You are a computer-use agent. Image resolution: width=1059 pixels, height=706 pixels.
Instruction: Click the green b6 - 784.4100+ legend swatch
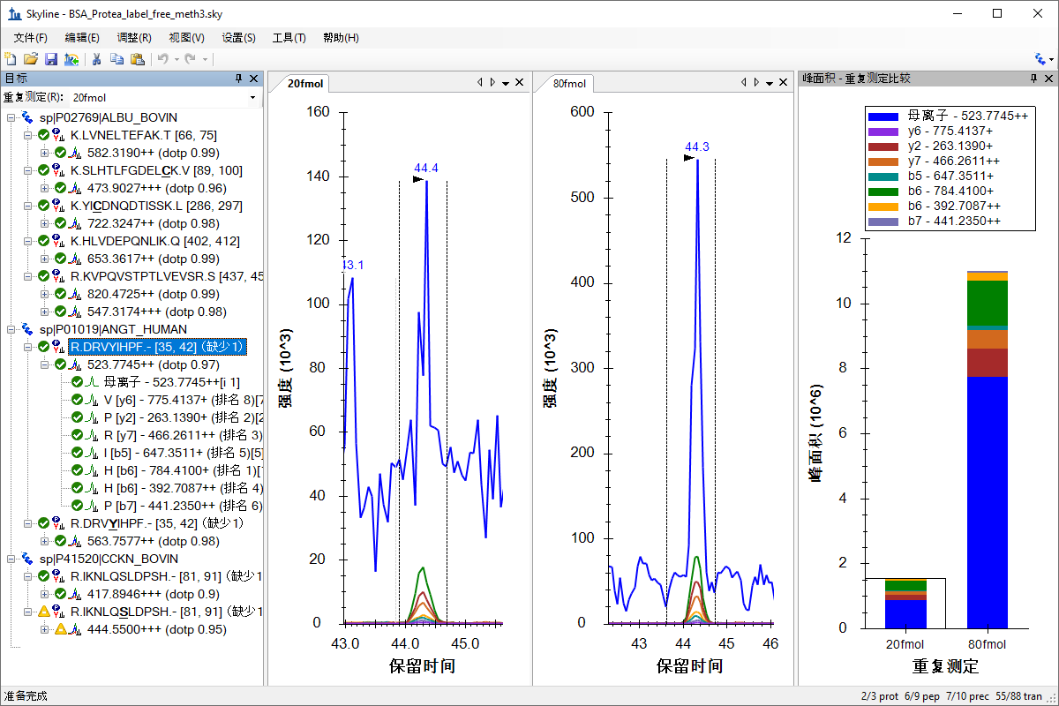[x=883, y=190]
